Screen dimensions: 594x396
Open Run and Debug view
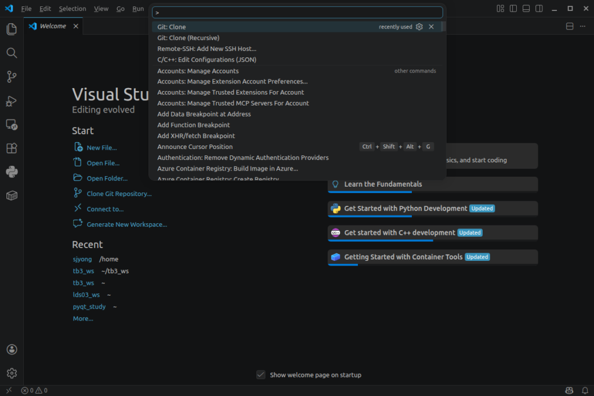(12, 101)
